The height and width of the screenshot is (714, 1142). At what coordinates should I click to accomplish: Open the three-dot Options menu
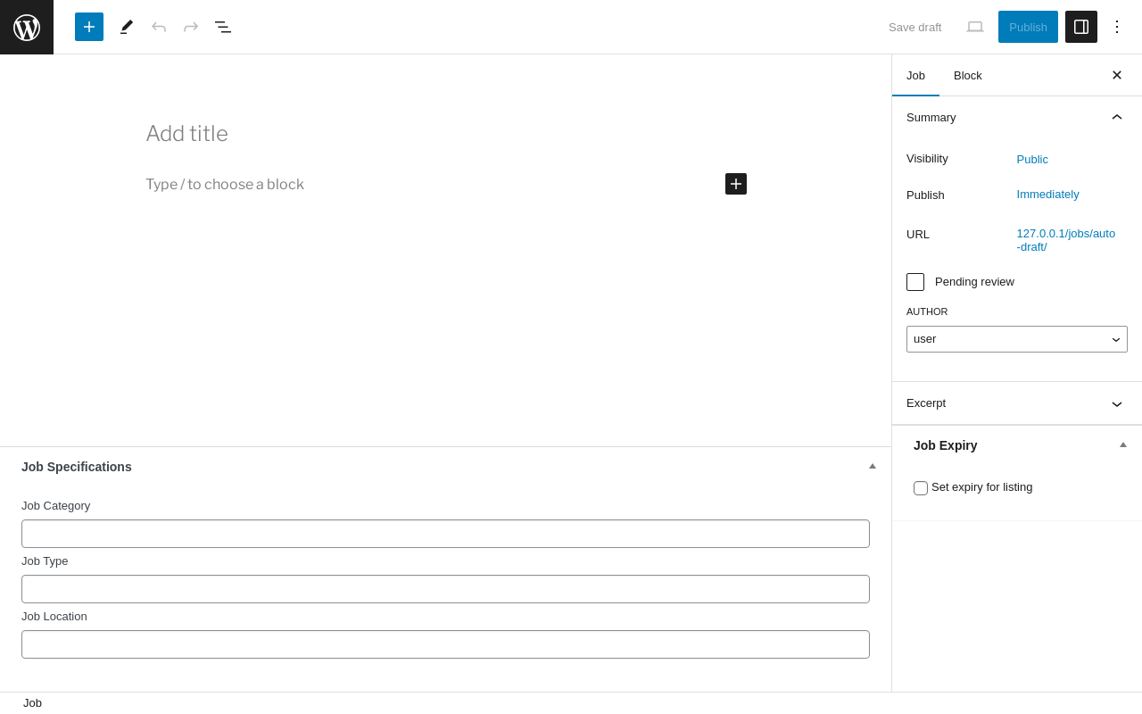1117,27
